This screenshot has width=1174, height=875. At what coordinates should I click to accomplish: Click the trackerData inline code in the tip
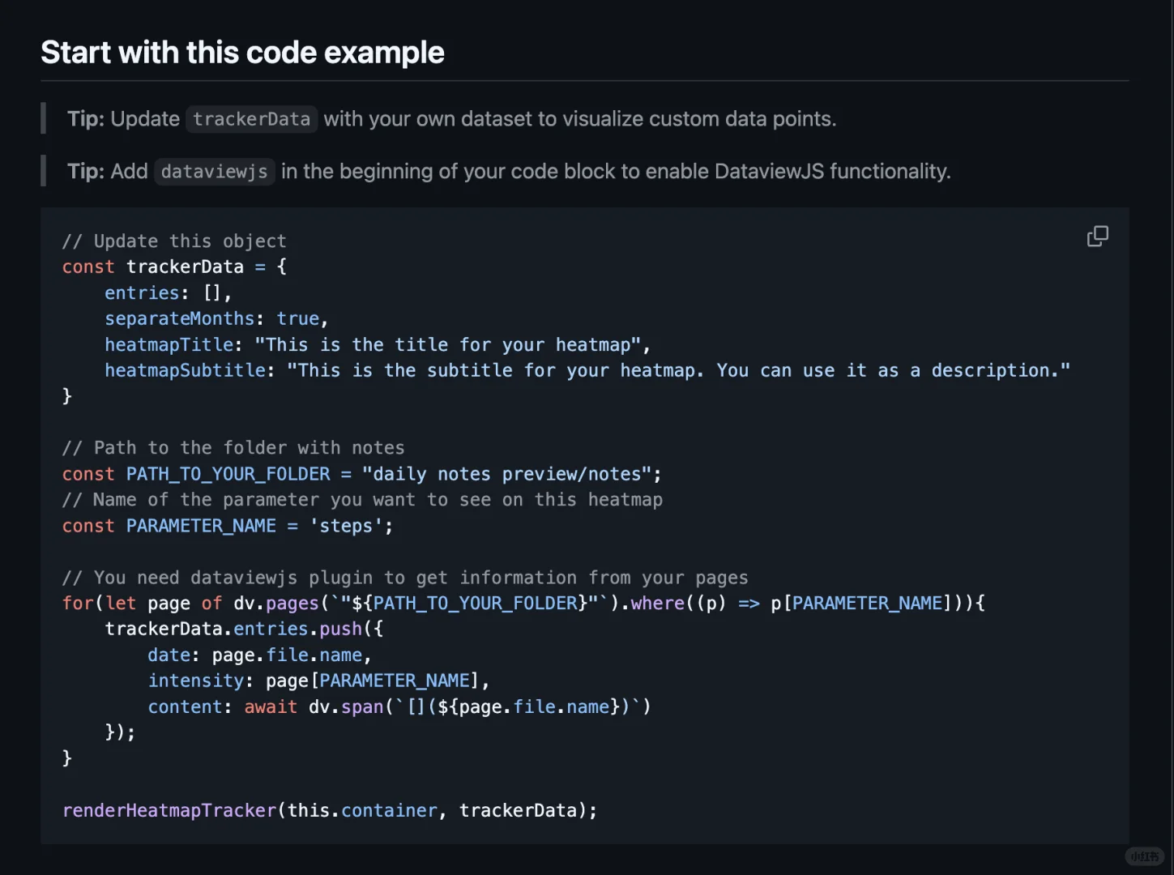pos(251,119)
